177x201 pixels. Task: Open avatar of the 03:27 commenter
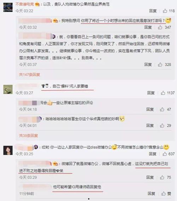[8, 89]
